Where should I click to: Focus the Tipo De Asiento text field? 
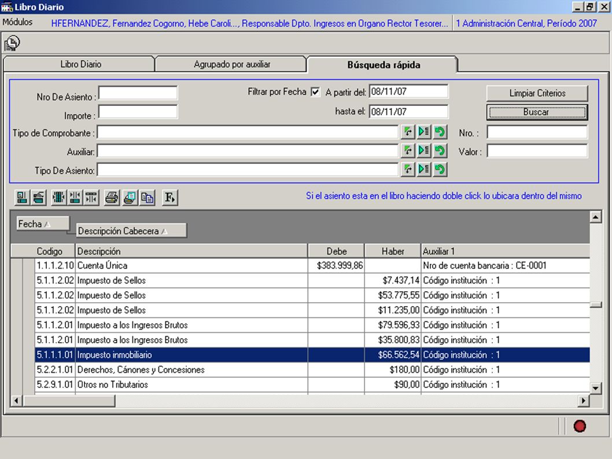click(x=248, y=170)
